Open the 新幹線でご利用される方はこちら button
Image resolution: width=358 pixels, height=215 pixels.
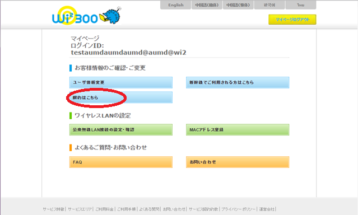(238, 82)
